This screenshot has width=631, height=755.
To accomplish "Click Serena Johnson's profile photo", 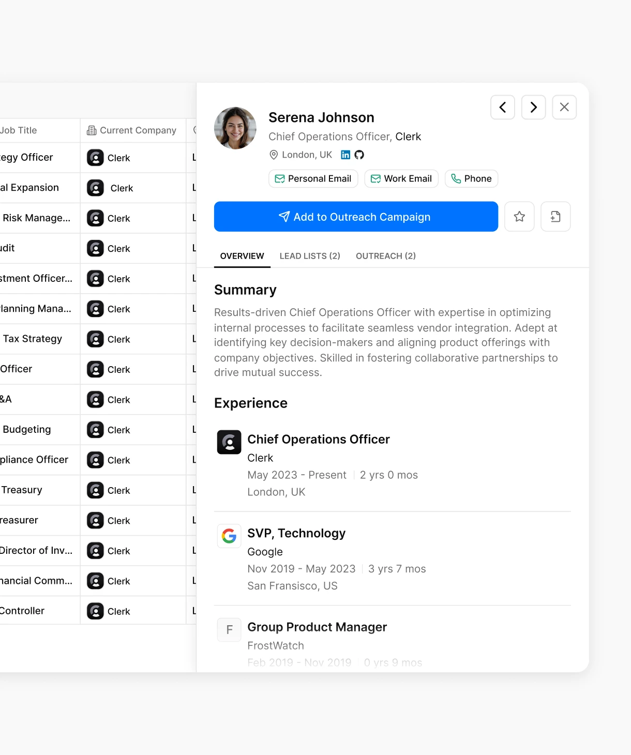I will click(235, 128).
